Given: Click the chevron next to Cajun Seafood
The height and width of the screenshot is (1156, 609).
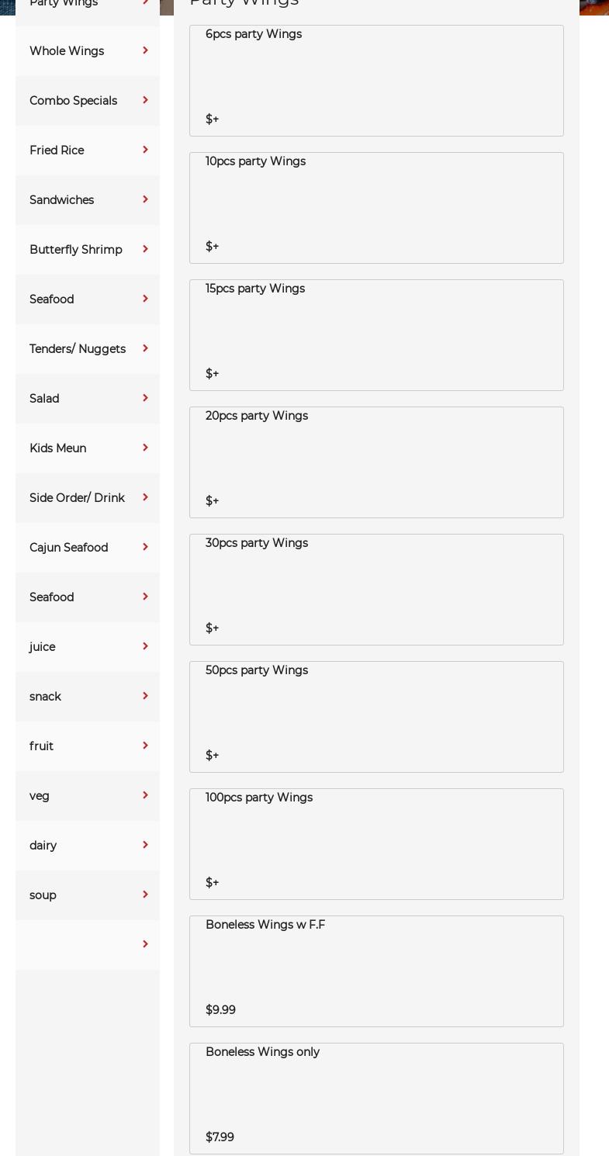Looking at the screenshot, I should 145,548.
